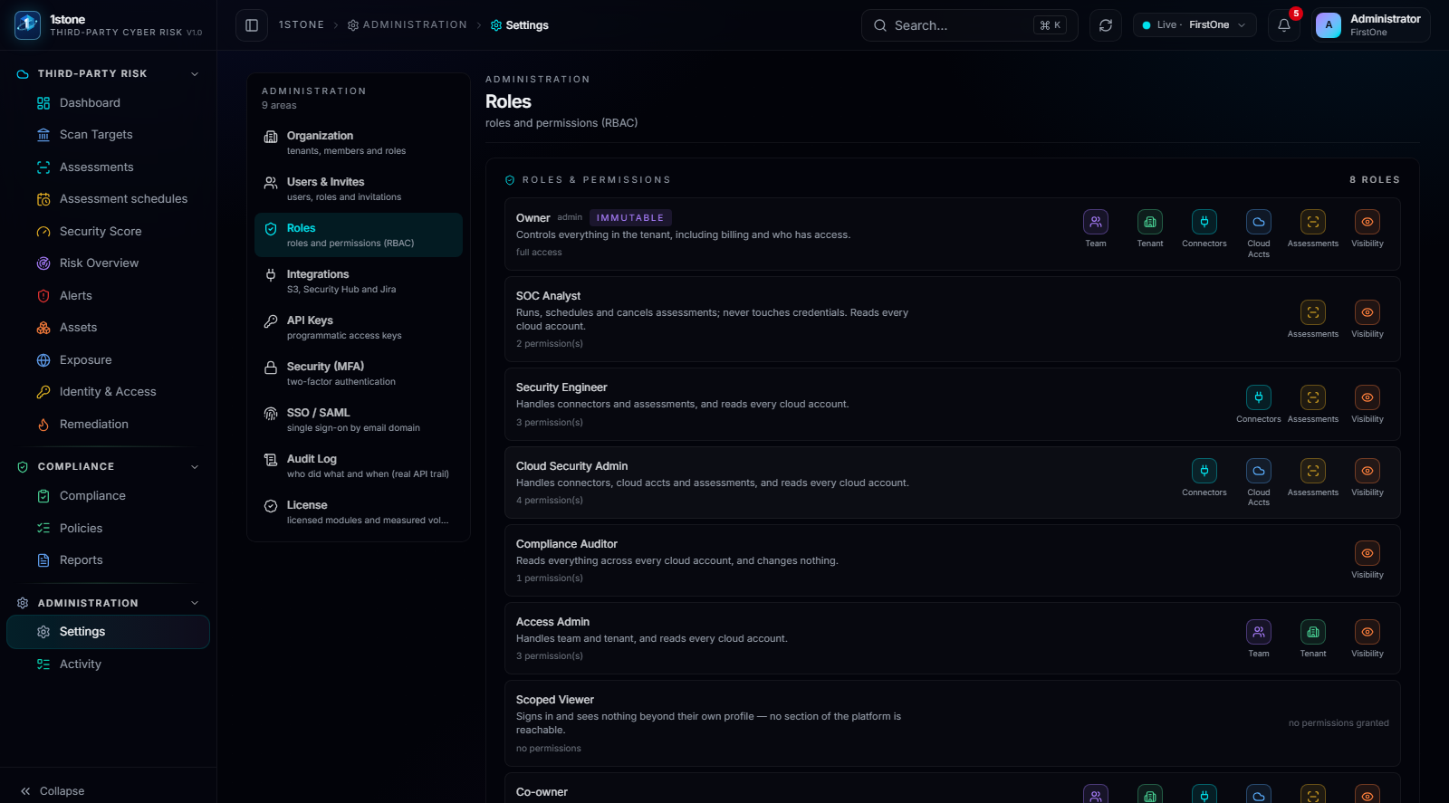Open API Keys settings area
Image resolution: width=1449 pixels, height=803 pixels.
point(359,328)
